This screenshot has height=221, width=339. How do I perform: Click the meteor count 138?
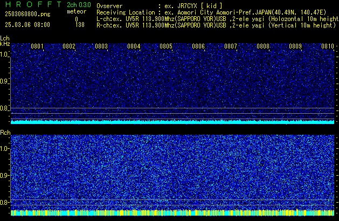80,25
